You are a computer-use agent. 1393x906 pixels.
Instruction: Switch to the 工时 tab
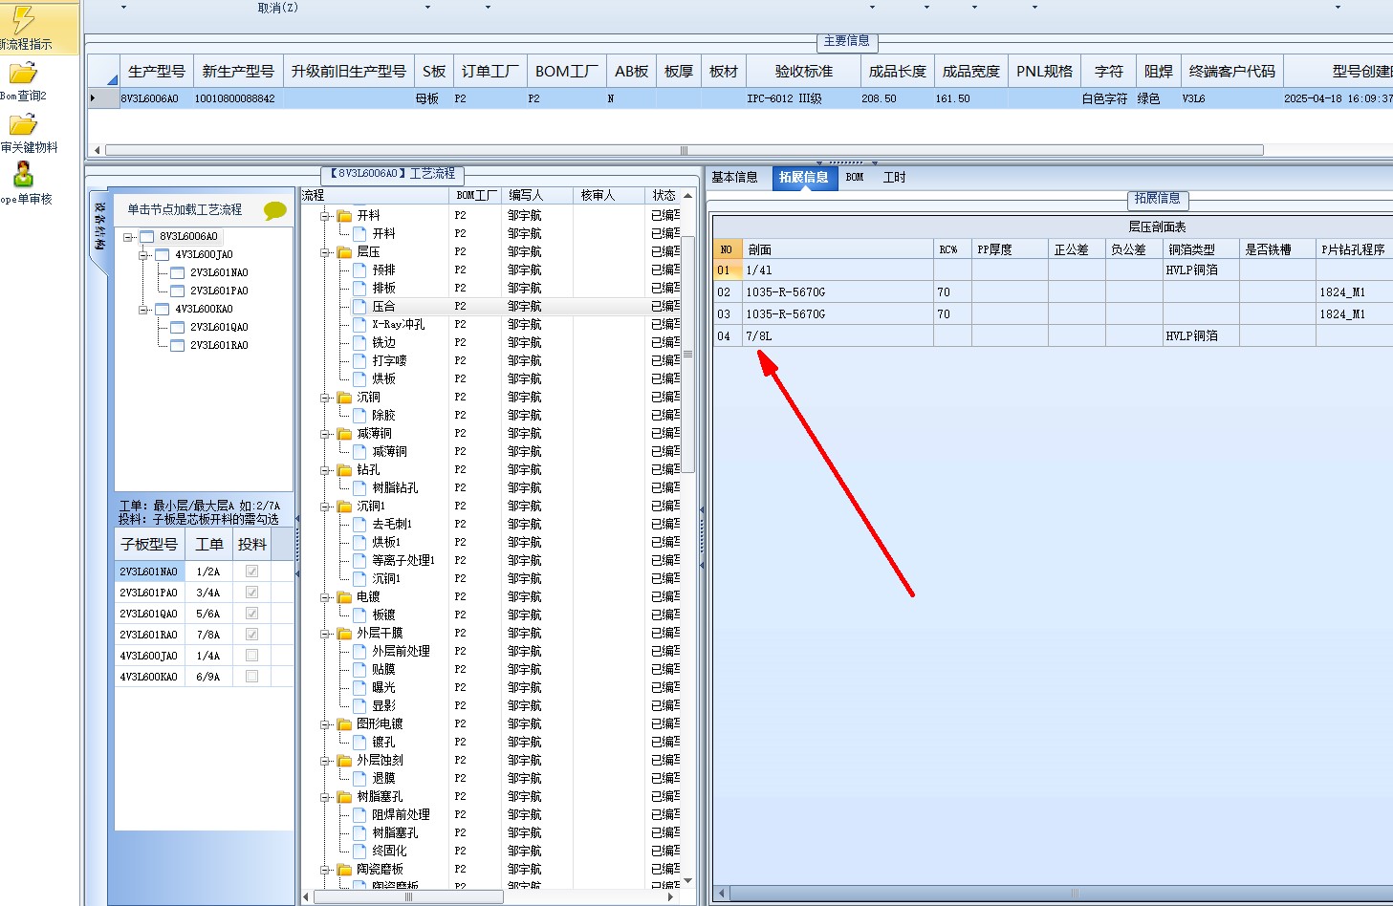(894, 178)
